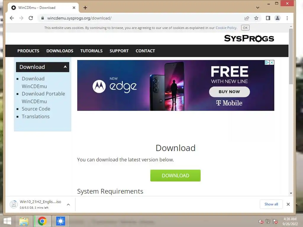Accept cookies with the OK button
Image resolution: width=303 pixels, height=227 pixels.
click(x=245, y=28)
